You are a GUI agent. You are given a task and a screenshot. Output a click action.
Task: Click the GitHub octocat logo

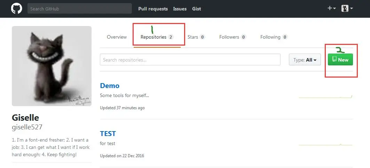tap(16, 9)
